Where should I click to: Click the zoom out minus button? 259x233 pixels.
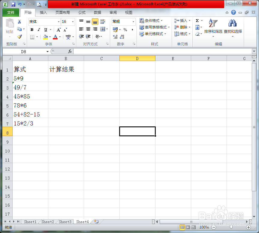pyautogui.click(x=214, y=227)
